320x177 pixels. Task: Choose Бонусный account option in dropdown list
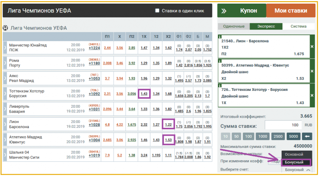[296, 162]
